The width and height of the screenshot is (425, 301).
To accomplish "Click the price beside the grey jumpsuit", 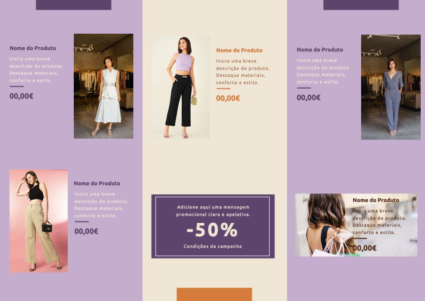I will click(x=309, y=97).
